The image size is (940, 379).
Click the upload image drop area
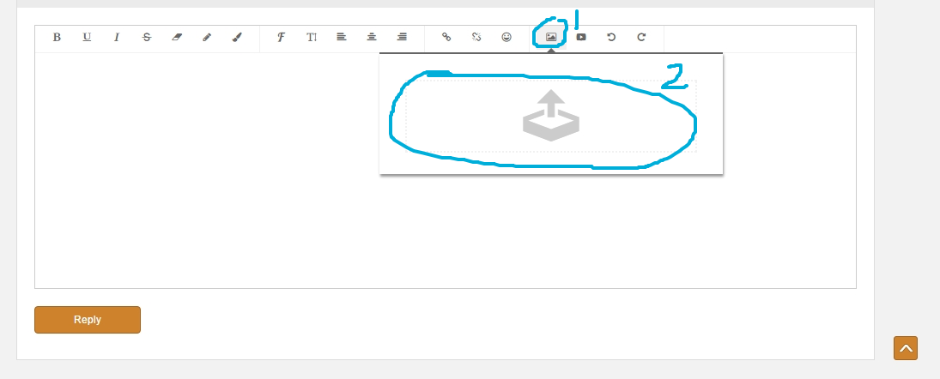click(x=550, y=116)
